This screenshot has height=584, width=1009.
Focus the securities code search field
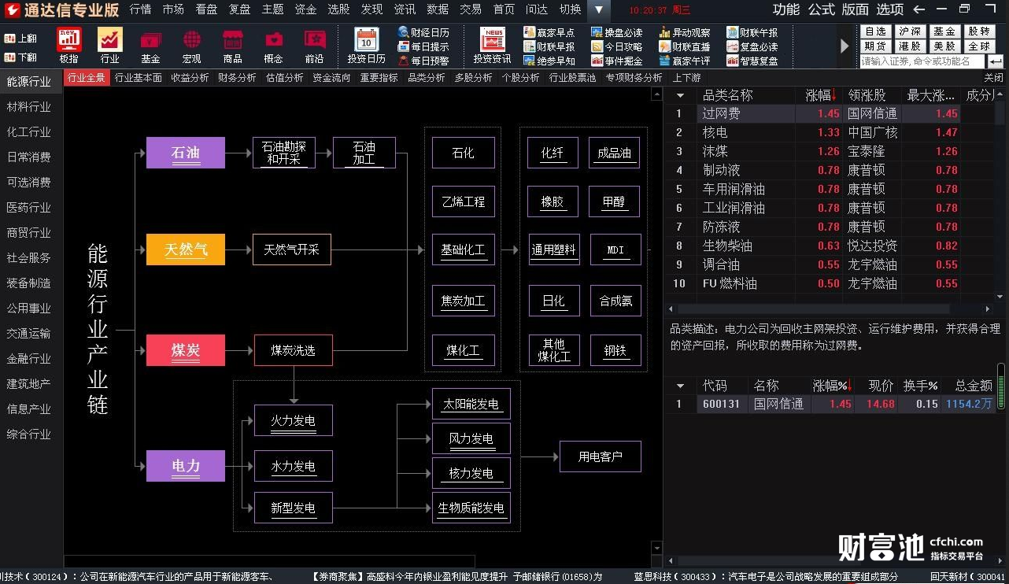(922, 61)
